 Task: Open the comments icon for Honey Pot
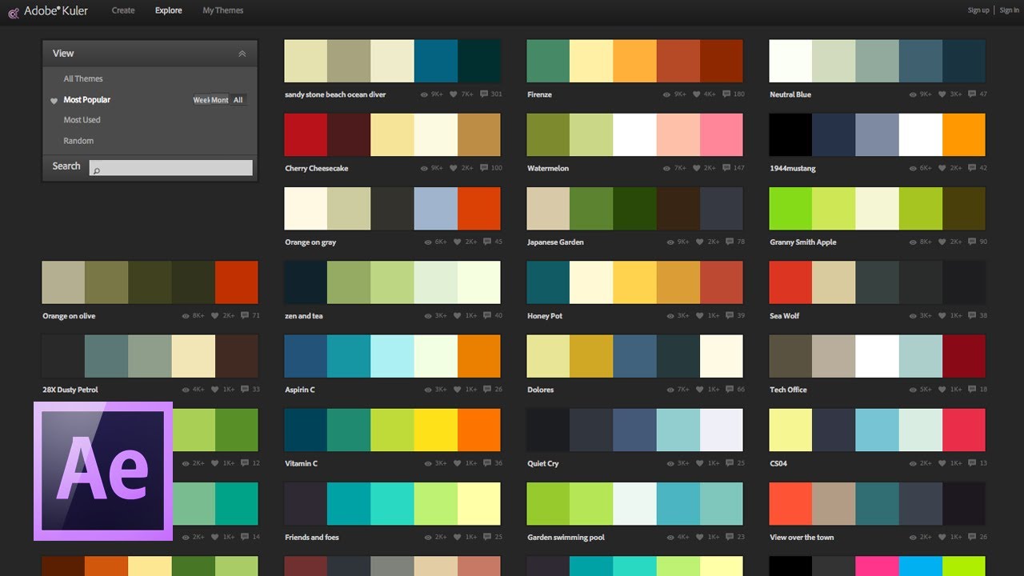[730, 316]
